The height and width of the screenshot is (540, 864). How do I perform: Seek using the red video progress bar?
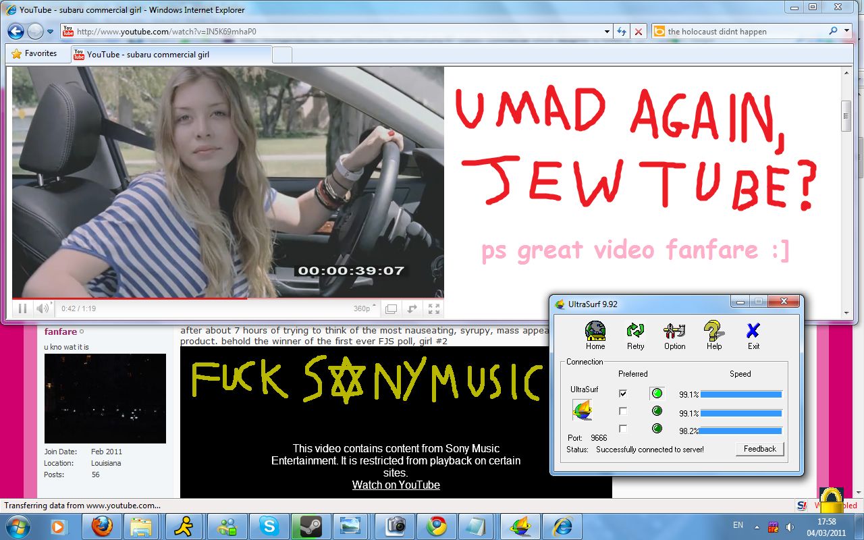click(x=228, y=298)
